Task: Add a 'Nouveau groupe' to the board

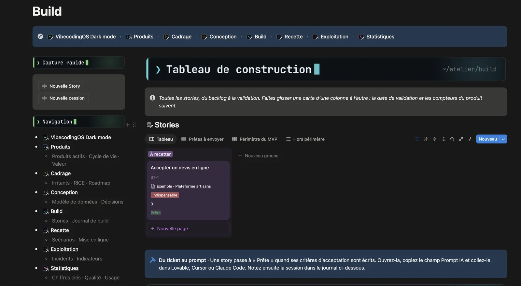Action: [x=258, y=156]
